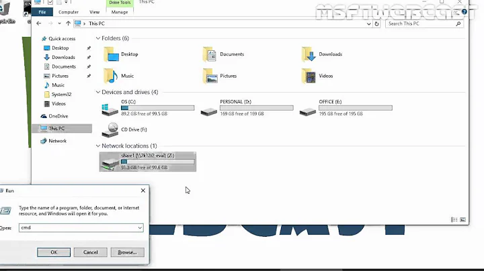
Task: Open the Desktop folder icon in Folders
Action: coord(112,54)
